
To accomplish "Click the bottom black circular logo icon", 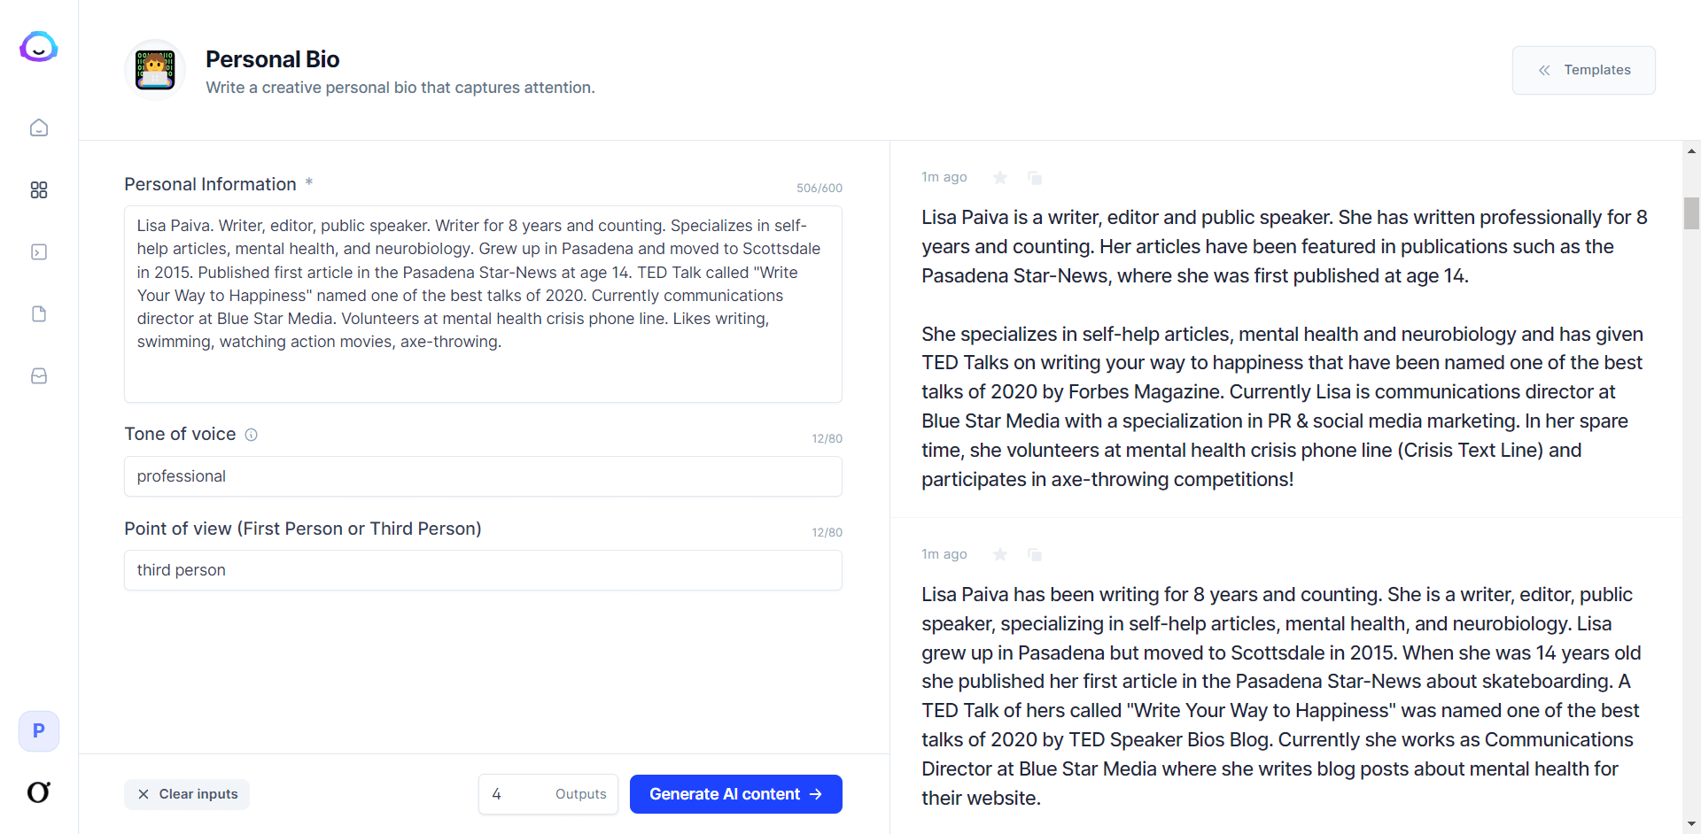I will [39, 792].
